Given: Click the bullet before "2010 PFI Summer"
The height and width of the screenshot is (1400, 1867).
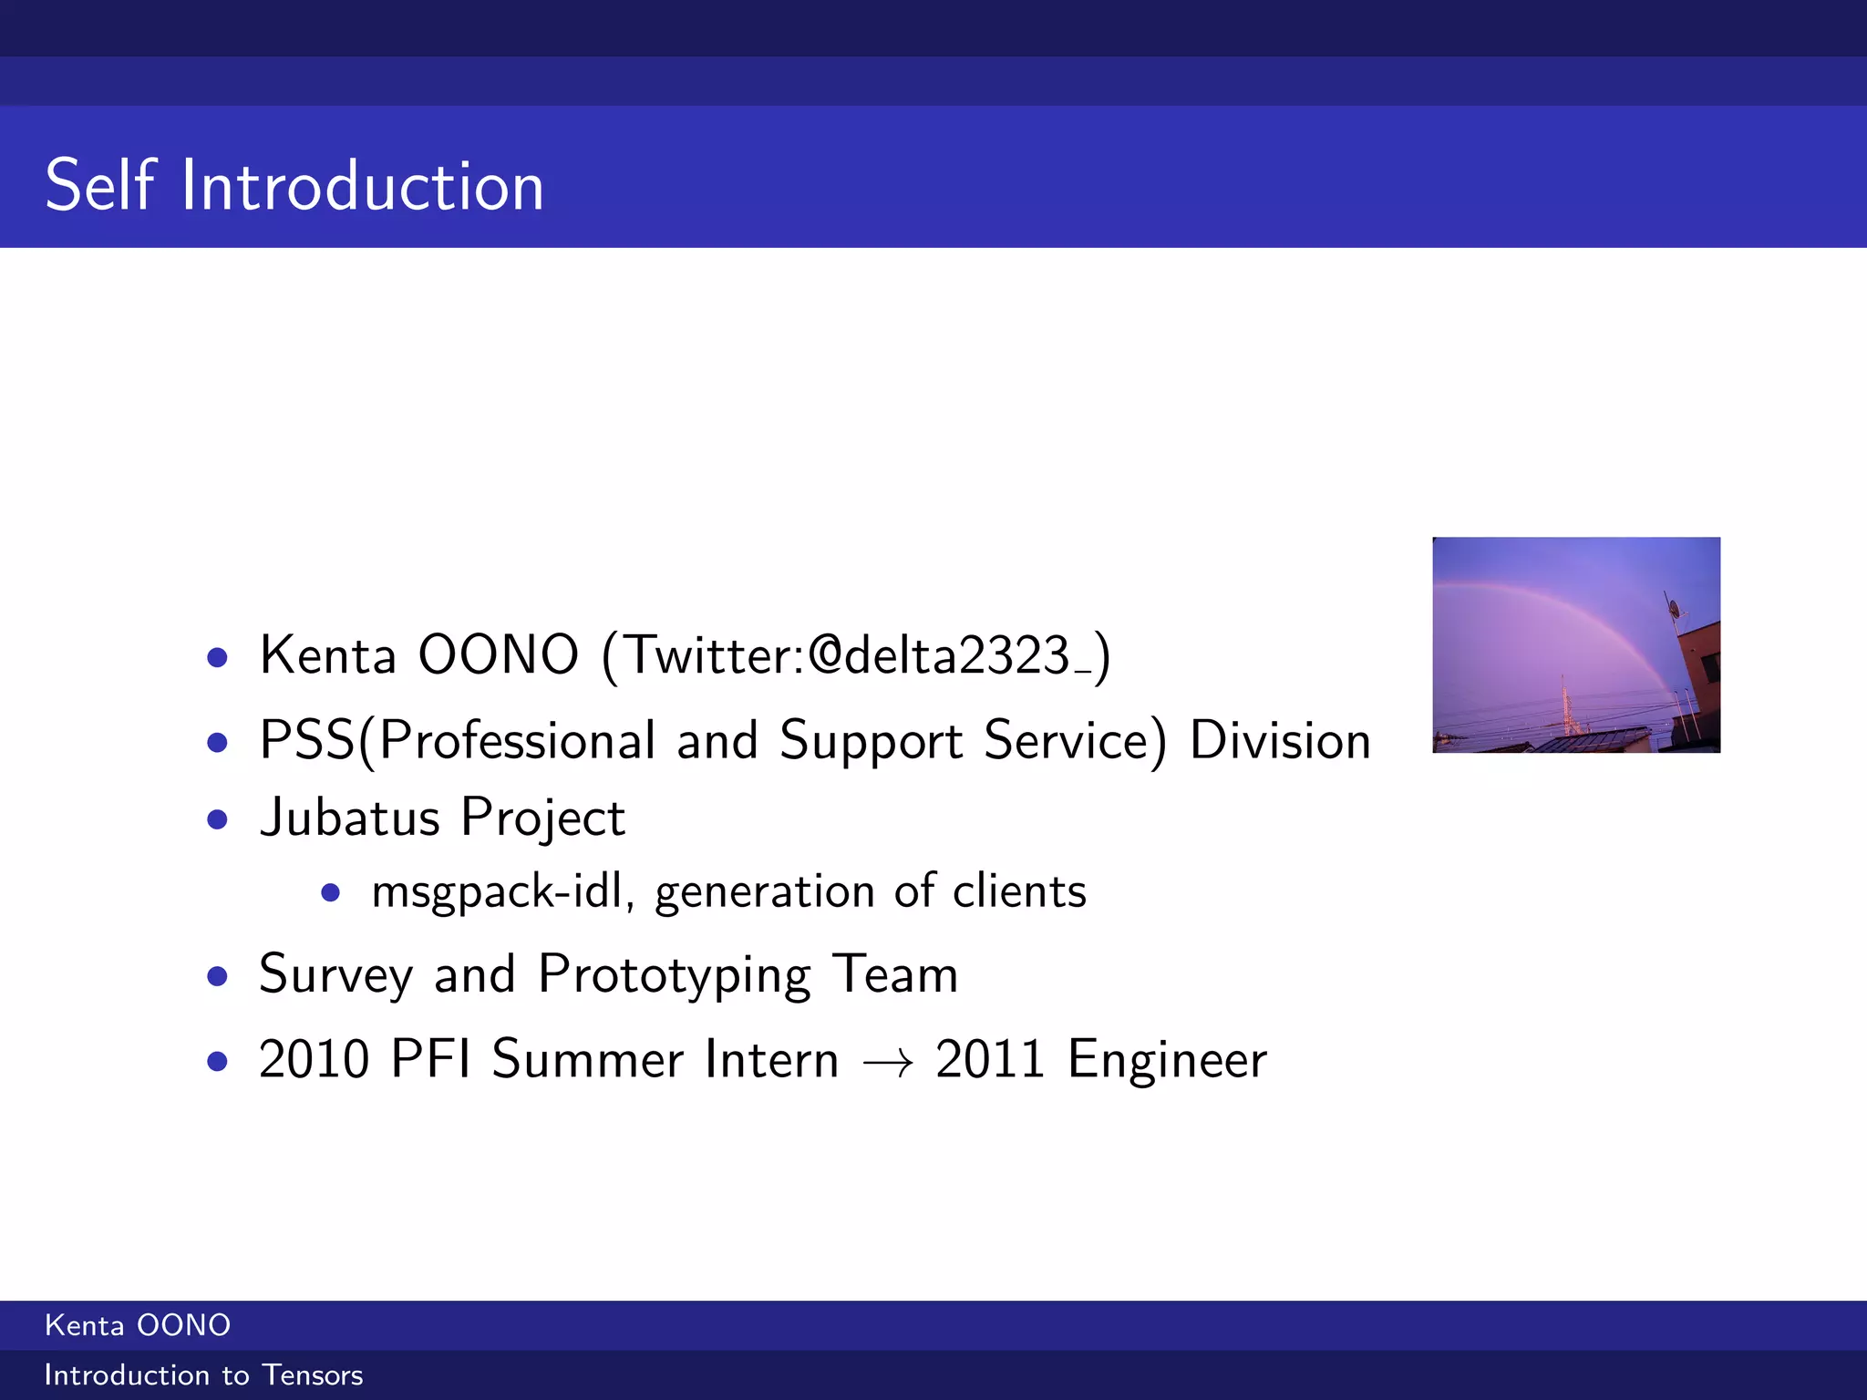Looking at the screenshot, I should coord(217,1062).
